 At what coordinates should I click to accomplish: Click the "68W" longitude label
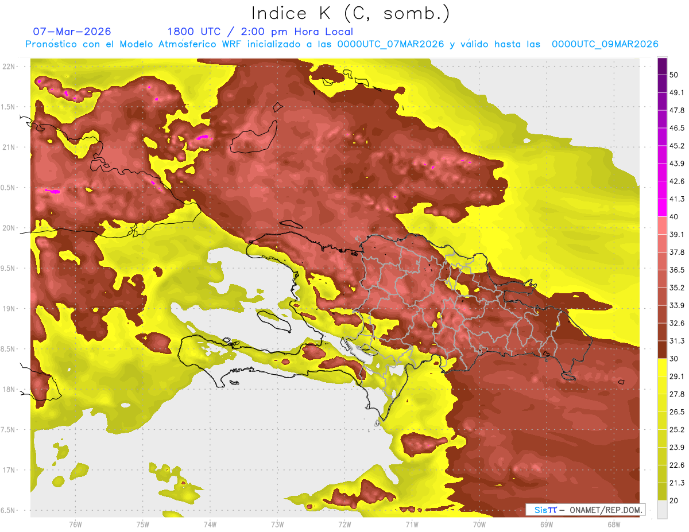coord(614,524)
